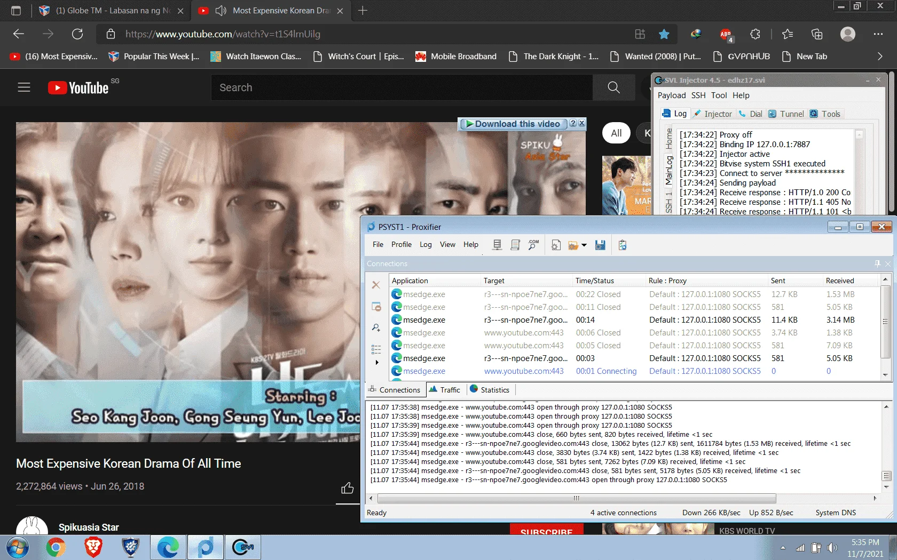Open a new browser tab
Image resolution: width=897 pixels, height=560 pixels.
(x=363, y=10)
